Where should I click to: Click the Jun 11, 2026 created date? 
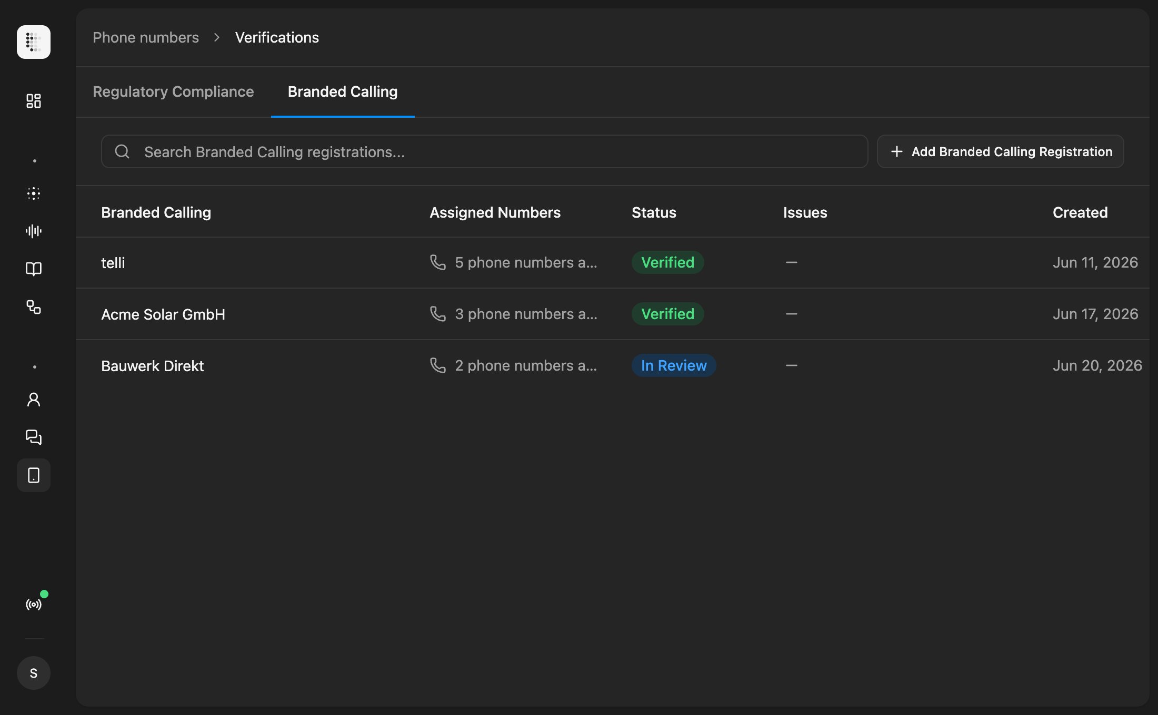pos(1095,262)
